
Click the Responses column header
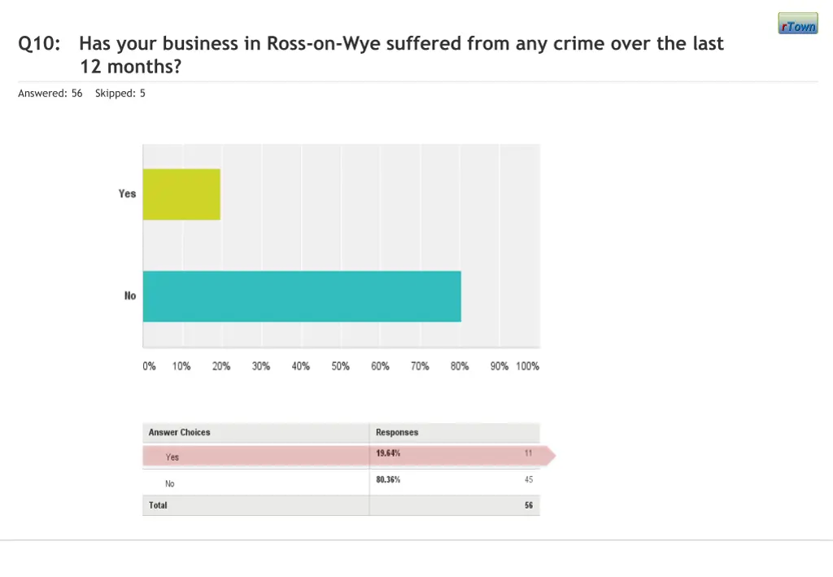click(397, 432)
